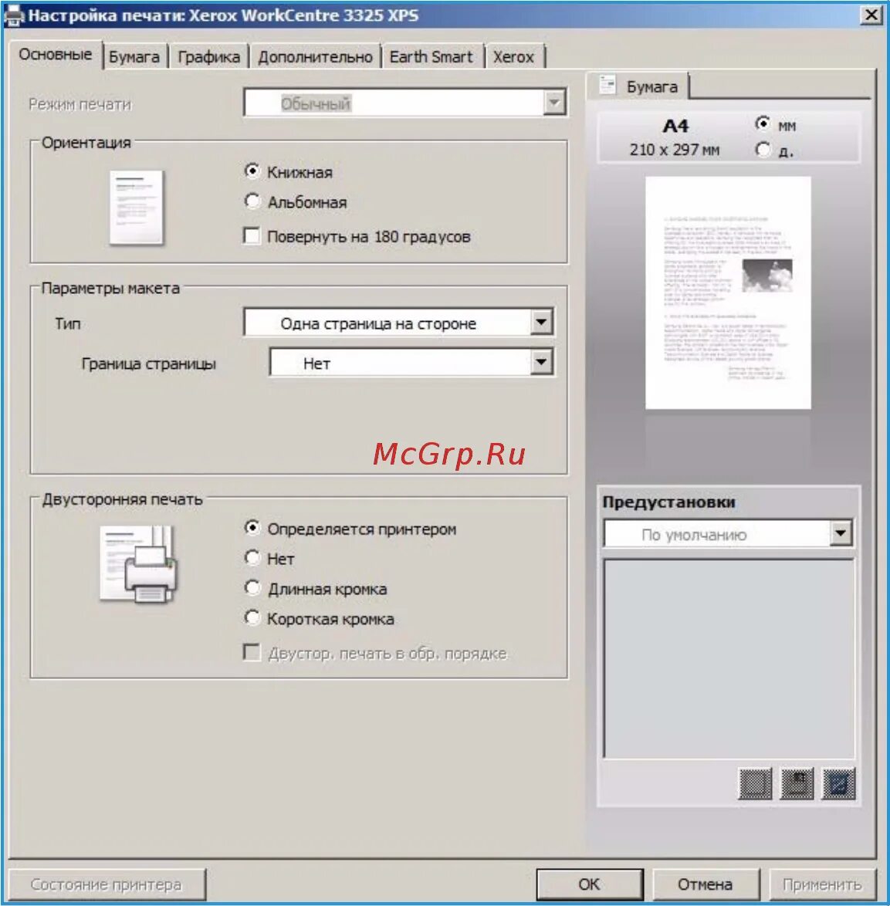
Task: Click the duplex printer illustration icon
Action: 138,564
